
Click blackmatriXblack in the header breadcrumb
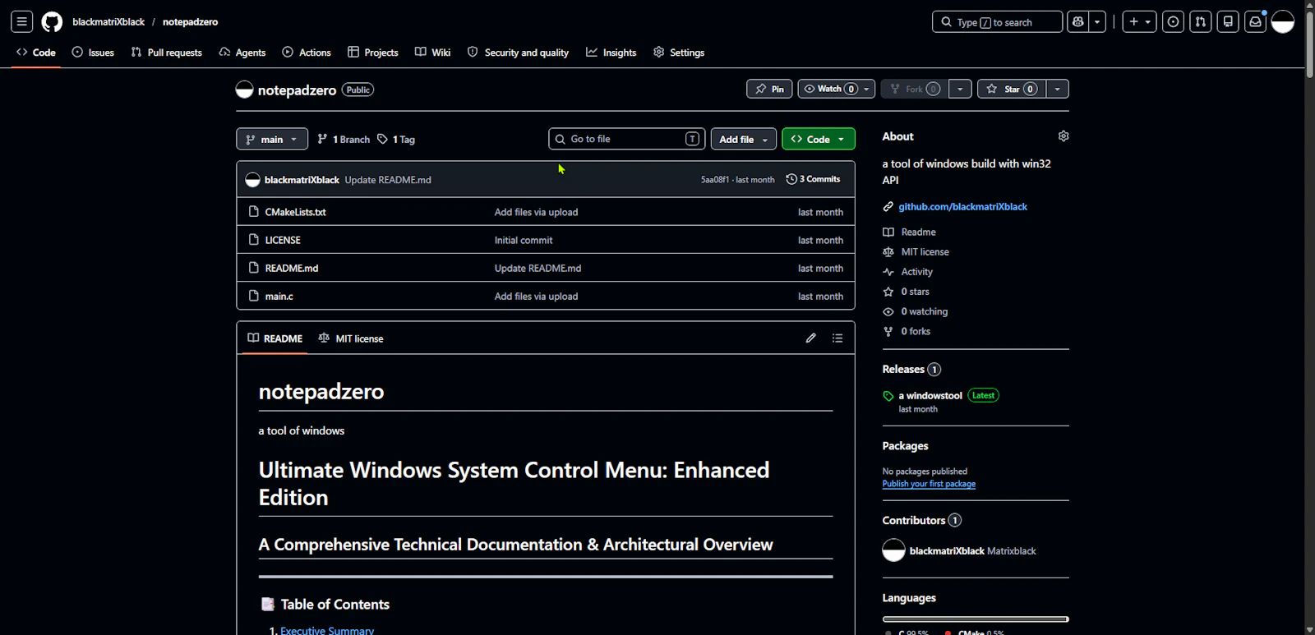108,22
